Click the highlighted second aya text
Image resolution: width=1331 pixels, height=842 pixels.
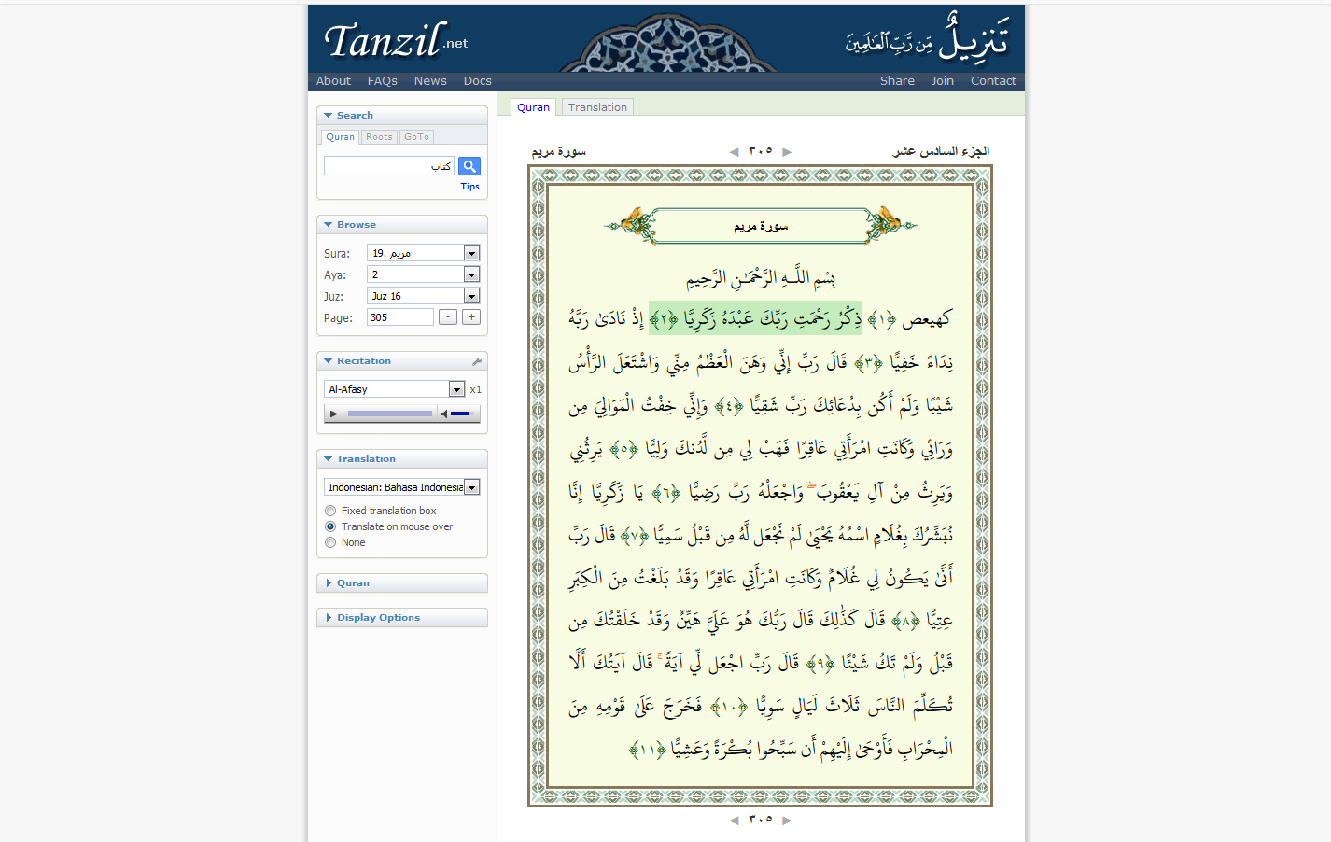pos(755,319)
